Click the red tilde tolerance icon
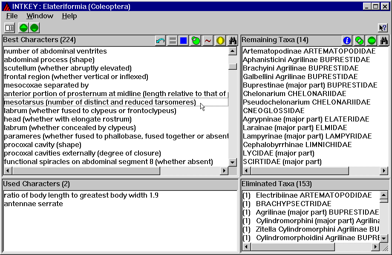392x255 pixels. pos(208,40)
